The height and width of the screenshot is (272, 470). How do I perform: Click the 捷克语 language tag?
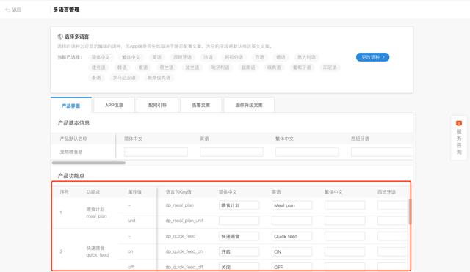point(98,67)
